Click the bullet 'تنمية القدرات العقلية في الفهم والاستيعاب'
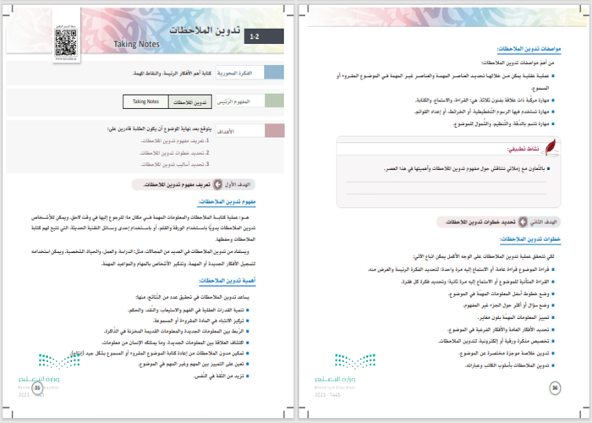The width and height of the screenshot is (592, 423). coord(189,310)
